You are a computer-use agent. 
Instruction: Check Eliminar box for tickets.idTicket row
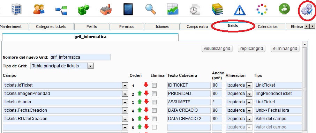pos(154,86)
